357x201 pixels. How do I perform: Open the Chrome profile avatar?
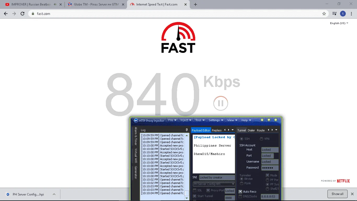[343, 14]
